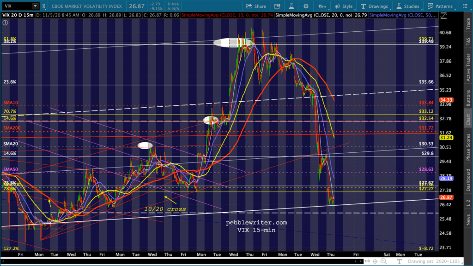Click the Share button
This screenshot has width=473, height=266.
(256, 6)
